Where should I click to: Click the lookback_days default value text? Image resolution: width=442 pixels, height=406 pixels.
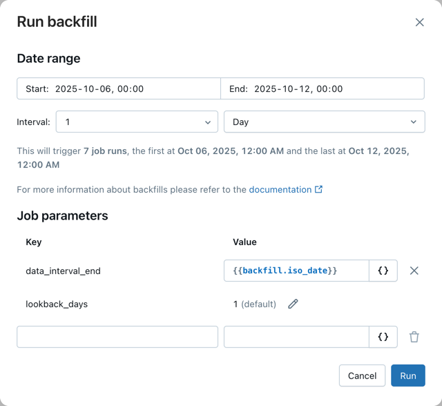(255, 304)
